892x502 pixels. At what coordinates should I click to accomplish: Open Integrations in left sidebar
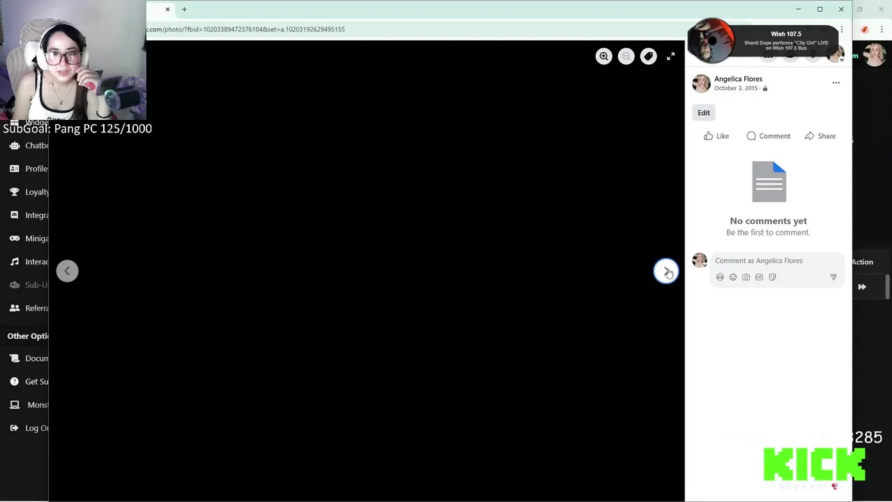click(x=29, y=215)
